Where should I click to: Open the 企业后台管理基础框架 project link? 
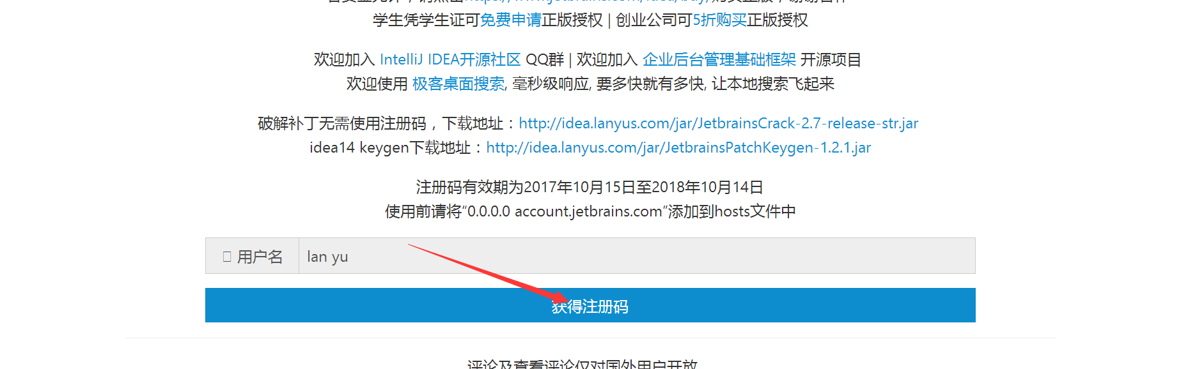click(719, 60)
